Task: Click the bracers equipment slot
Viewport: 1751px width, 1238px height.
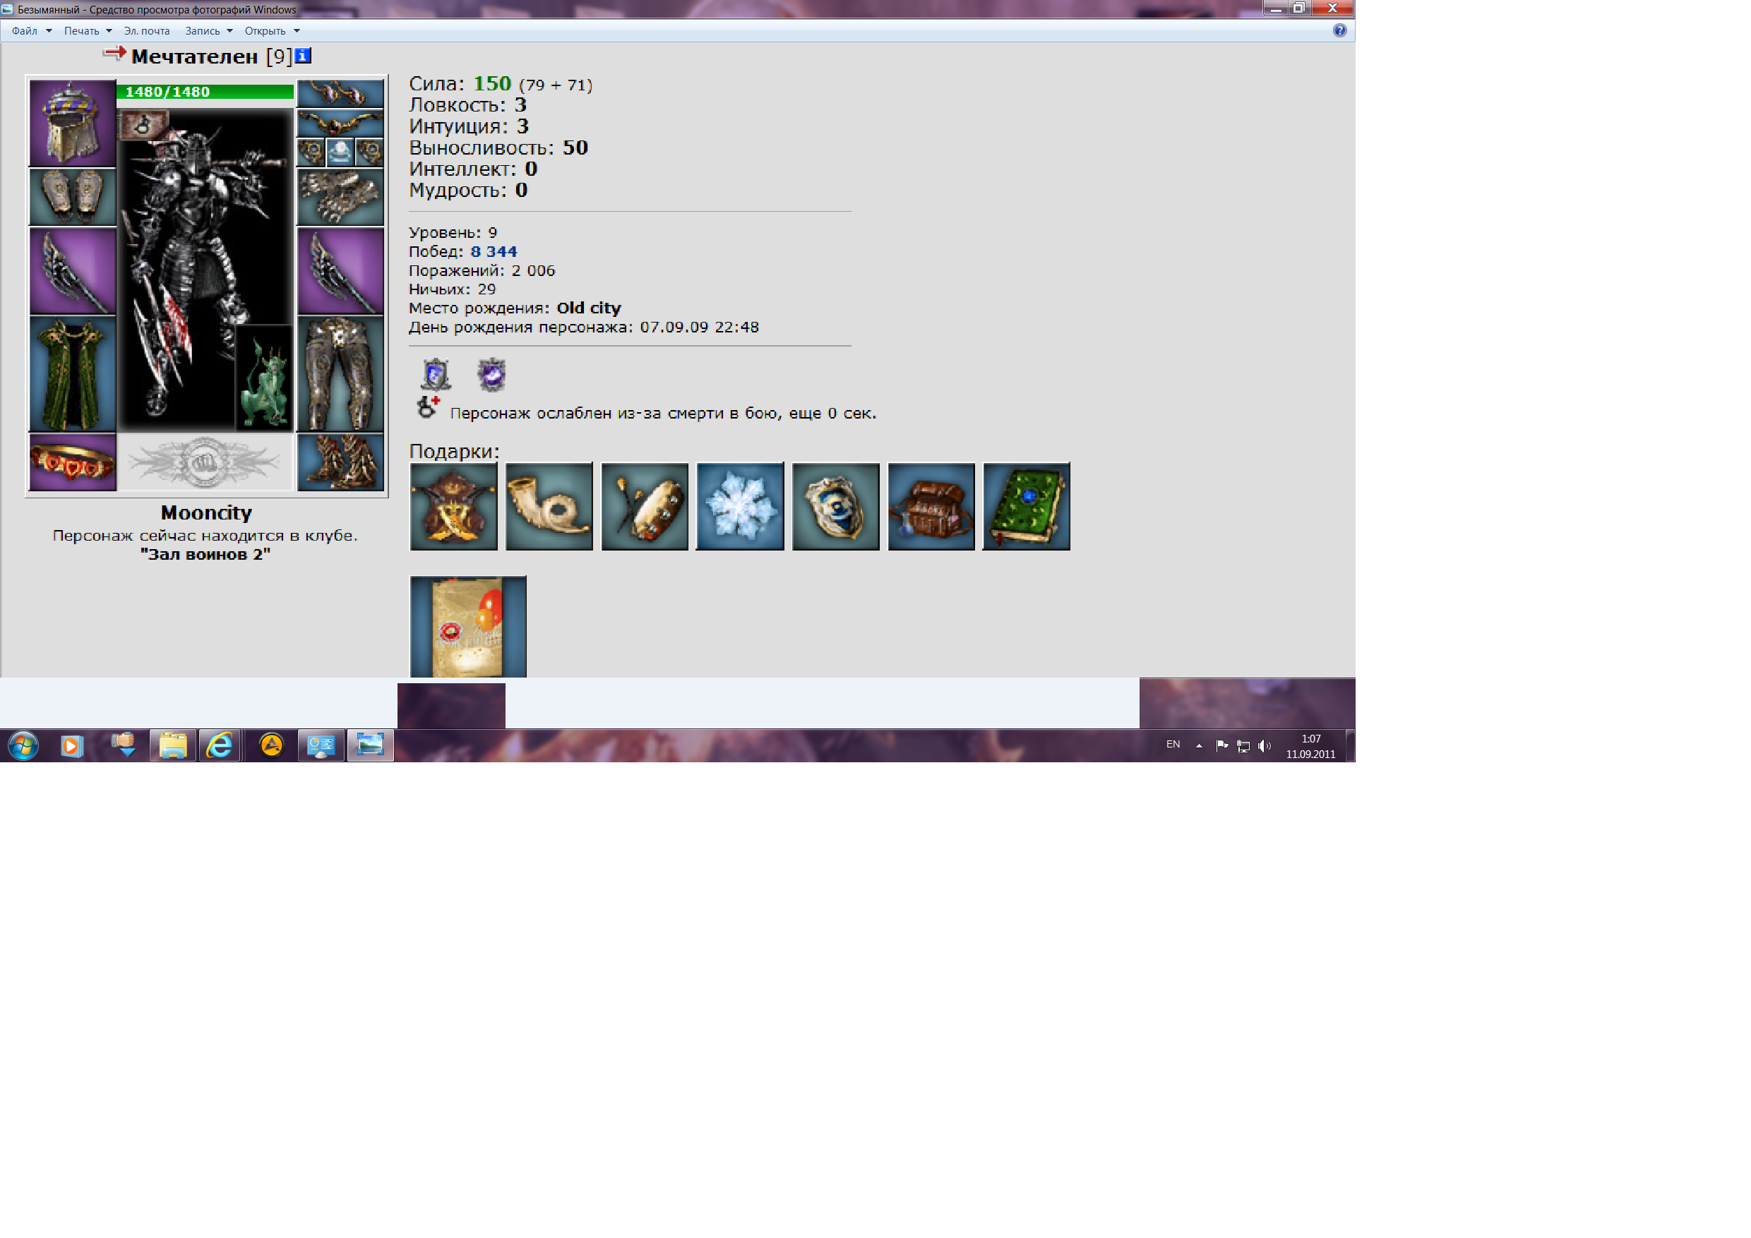Action: (x=73, y=197)
